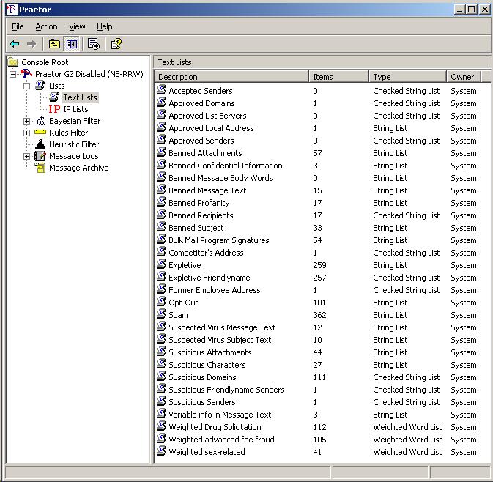
Task: Click the icon beside Weighted Drug Solicitation
Action: coord(162,426)
